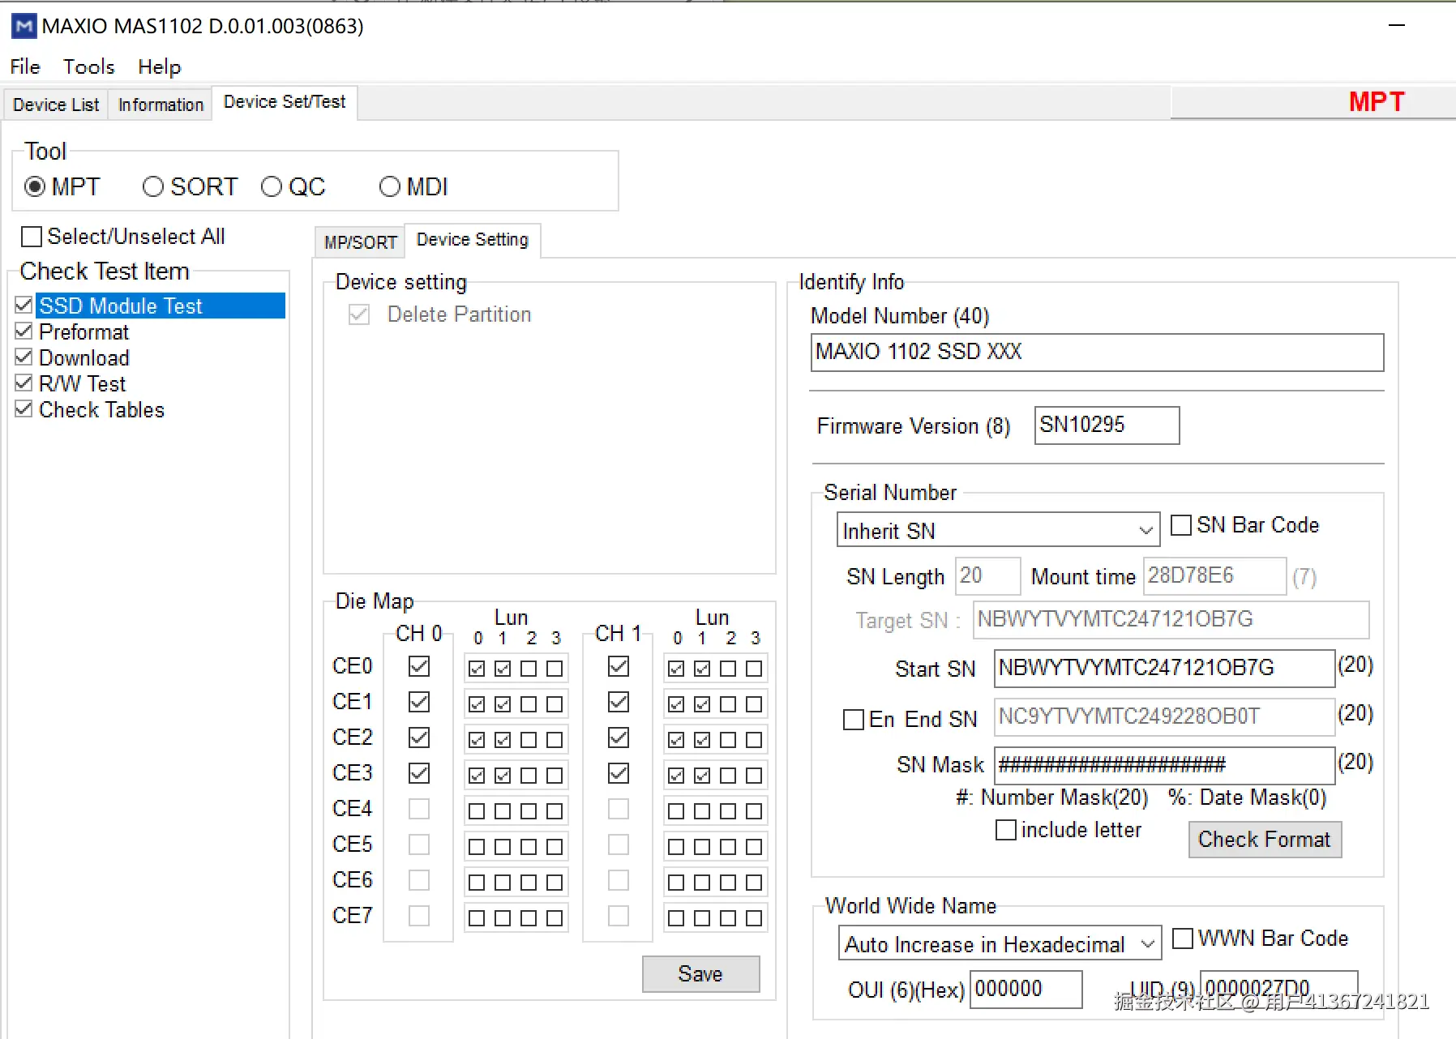1456x1039 pixels.
Task: Uncheck the Check Tables item
Action: (24, 409)
